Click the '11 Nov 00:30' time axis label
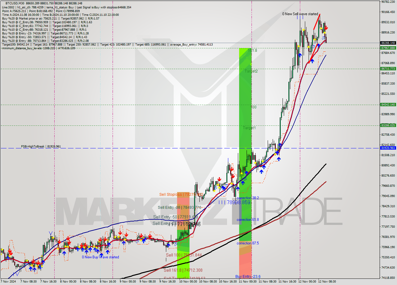Screen dimensions: 397x285 tap(247, 282)
